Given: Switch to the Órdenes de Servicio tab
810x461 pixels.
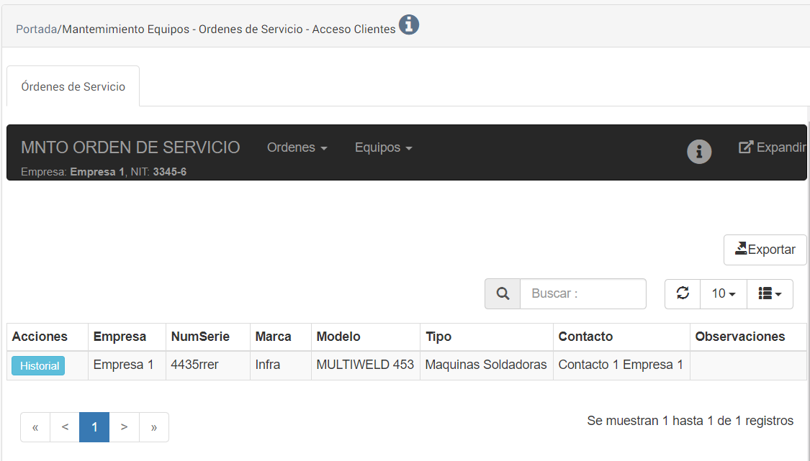Looking at the screenshot, I should pyautogui.click(x=73, y=86).
